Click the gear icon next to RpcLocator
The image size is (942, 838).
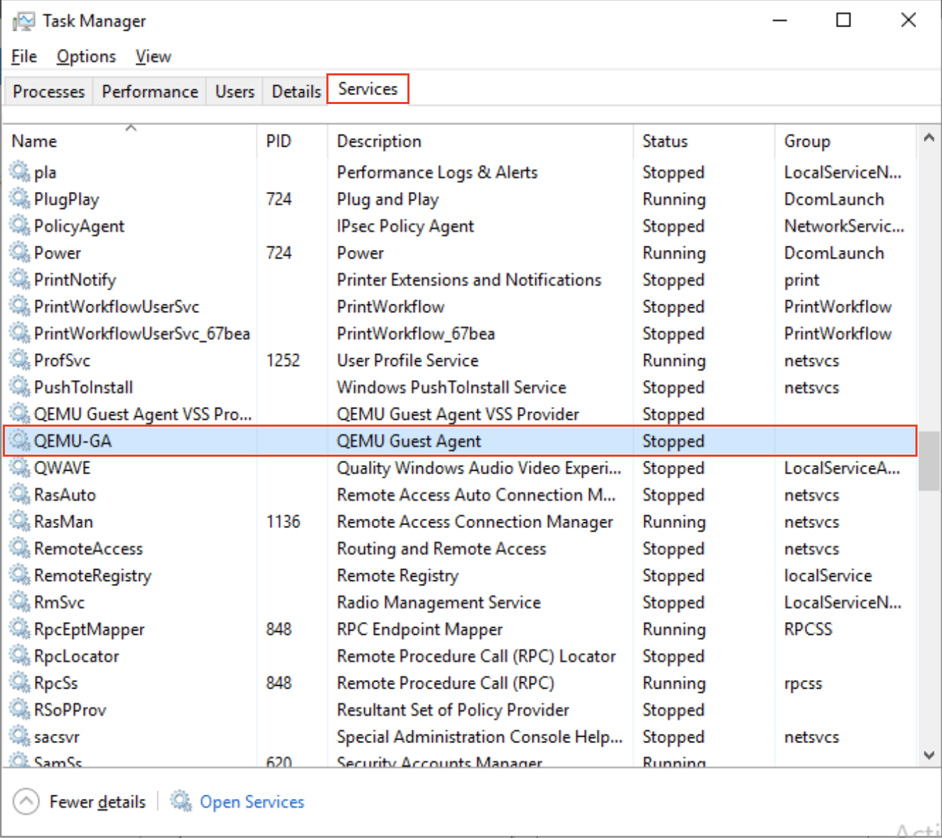[x=20, y=655]
